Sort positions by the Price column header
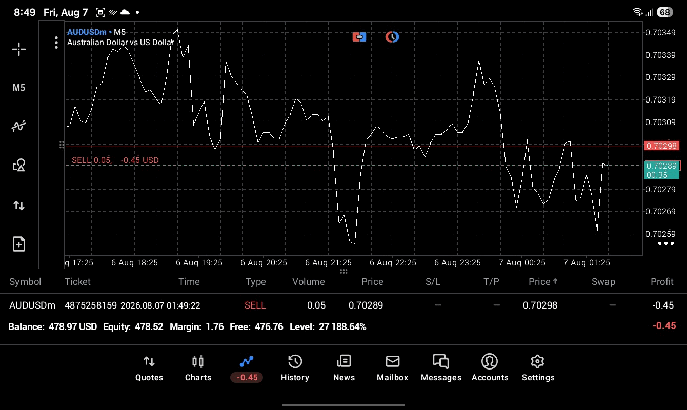This screenshot has height=410, width=687. click(x=372, y=282)
